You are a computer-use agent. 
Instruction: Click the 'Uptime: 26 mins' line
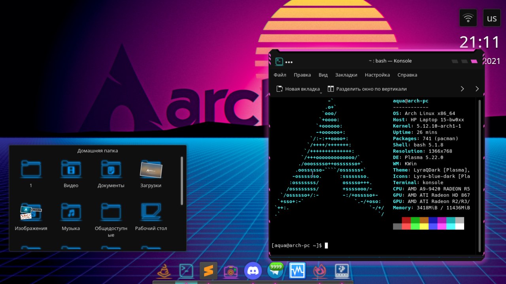(x=415, y=132)
